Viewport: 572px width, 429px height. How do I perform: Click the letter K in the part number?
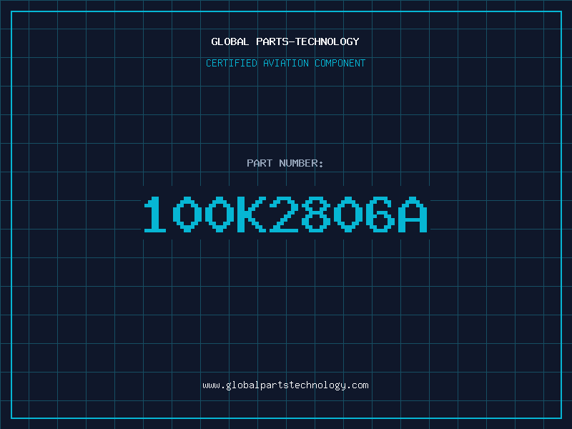click(x=252, y=214)
